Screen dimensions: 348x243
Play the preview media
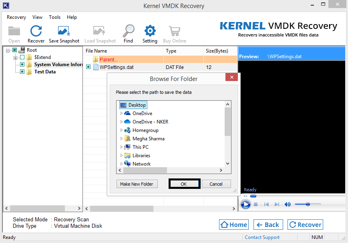pos(245,205)
